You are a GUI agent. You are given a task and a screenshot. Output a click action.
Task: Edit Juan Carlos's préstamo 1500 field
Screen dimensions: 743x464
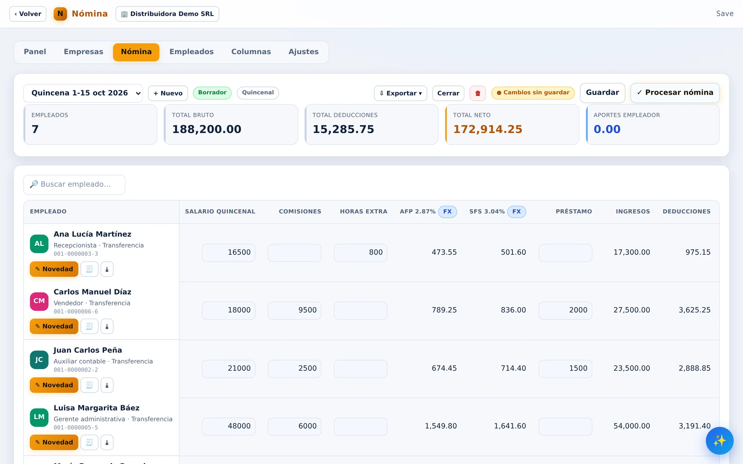565,368
